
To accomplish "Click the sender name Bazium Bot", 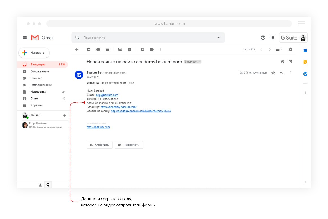I will (94, 73).
